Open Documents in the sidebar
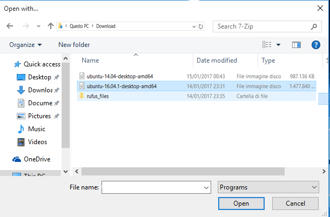Image resolution: width=330 pixels, height=217 pixels. pyautogui.click(x=35, y=103)
